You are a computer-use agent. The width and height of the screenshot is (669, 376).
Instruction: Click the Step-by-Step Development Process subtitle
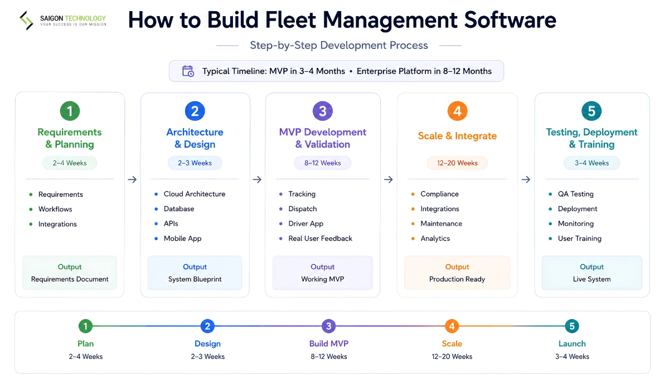339,45
